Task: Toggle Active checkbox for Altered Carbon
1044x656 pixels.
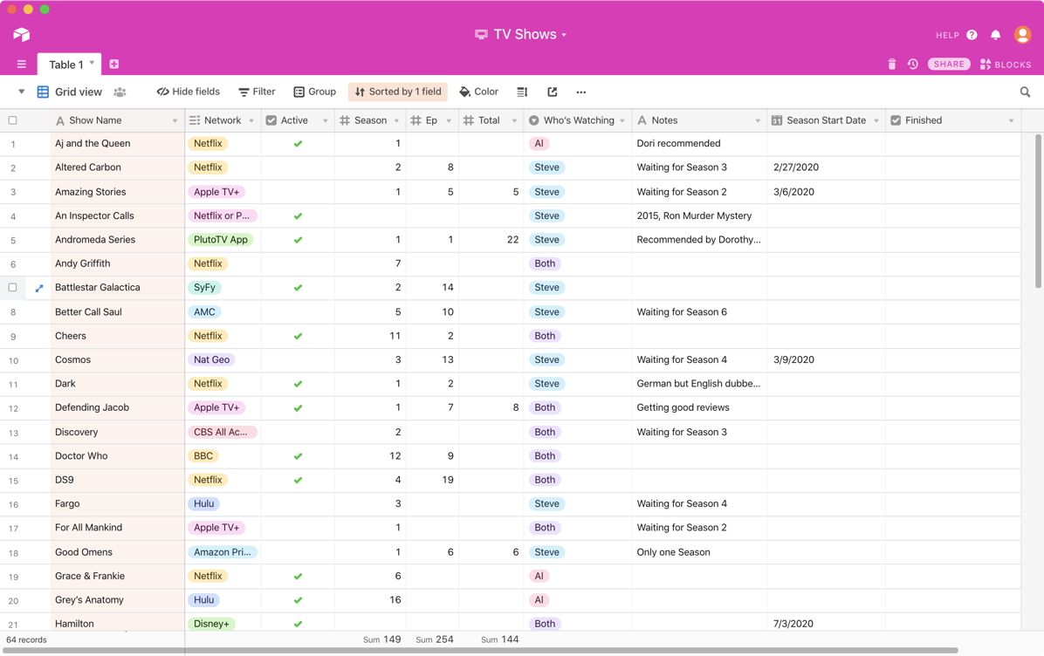Action: pyautogui.click(x=297, y=167)
